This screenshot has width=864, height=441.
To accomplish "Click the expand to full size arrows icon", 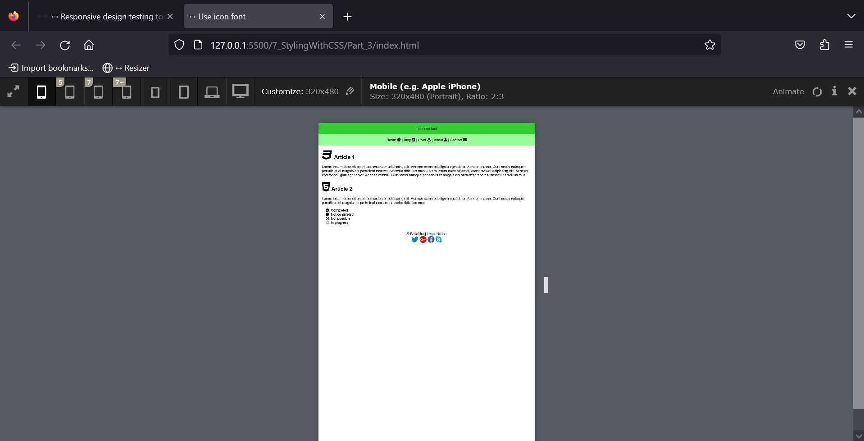I will [x=14, y=91].
